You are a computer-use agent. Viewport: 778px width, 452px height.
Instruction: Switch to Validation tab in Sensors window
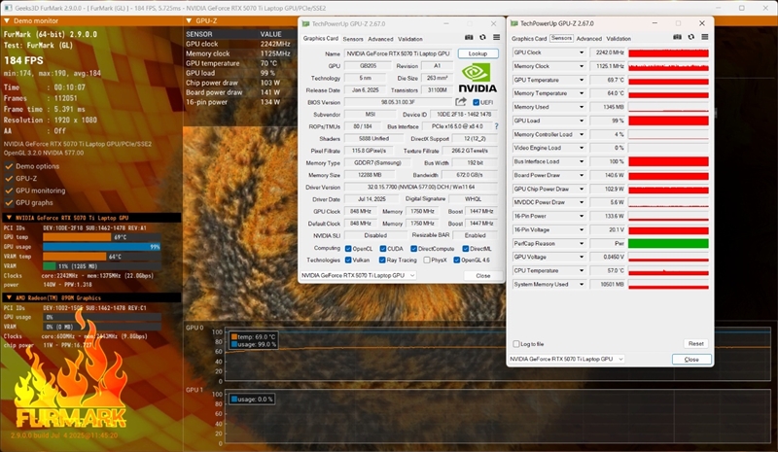click(619, 38)
